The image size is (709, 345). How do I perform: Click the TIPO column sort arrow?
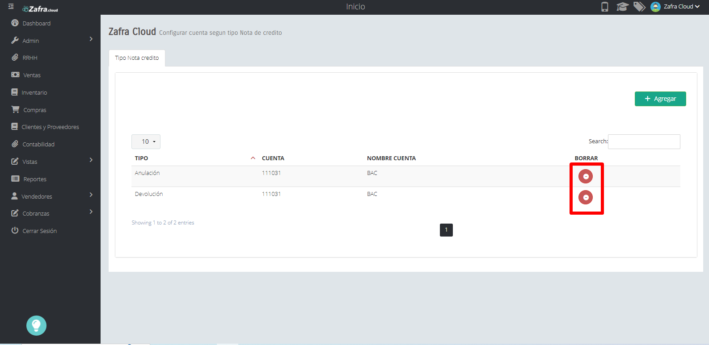[x=253, y=158]
